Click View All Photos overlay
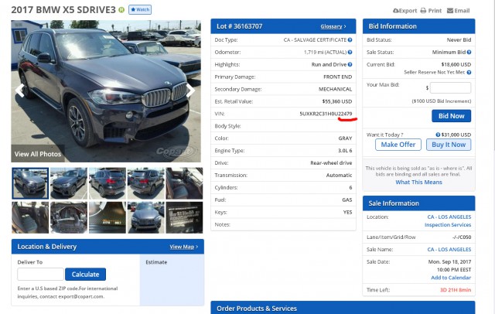Viewport: 495px width, 314px height. tap(37, 154)
